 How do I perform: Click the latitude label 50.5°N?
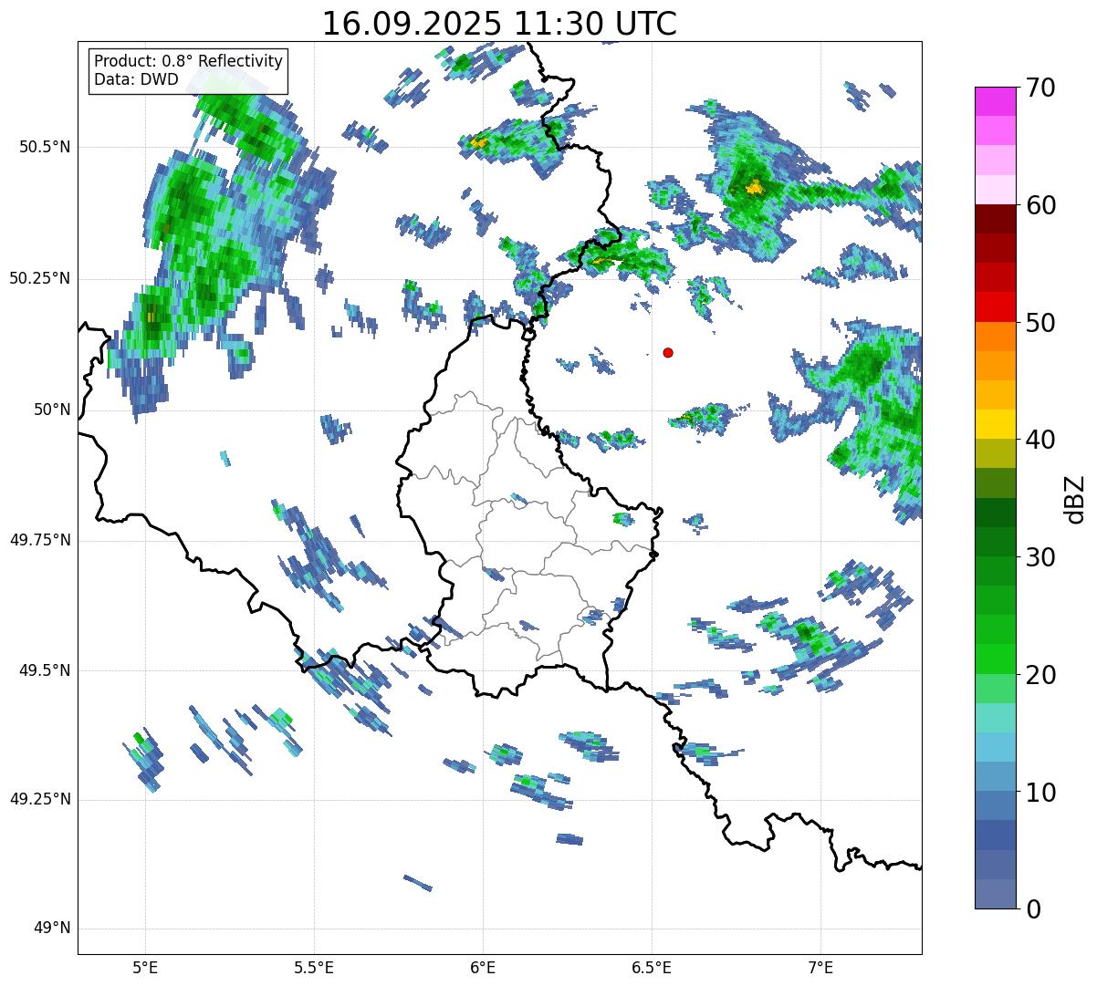coord(45,147)
